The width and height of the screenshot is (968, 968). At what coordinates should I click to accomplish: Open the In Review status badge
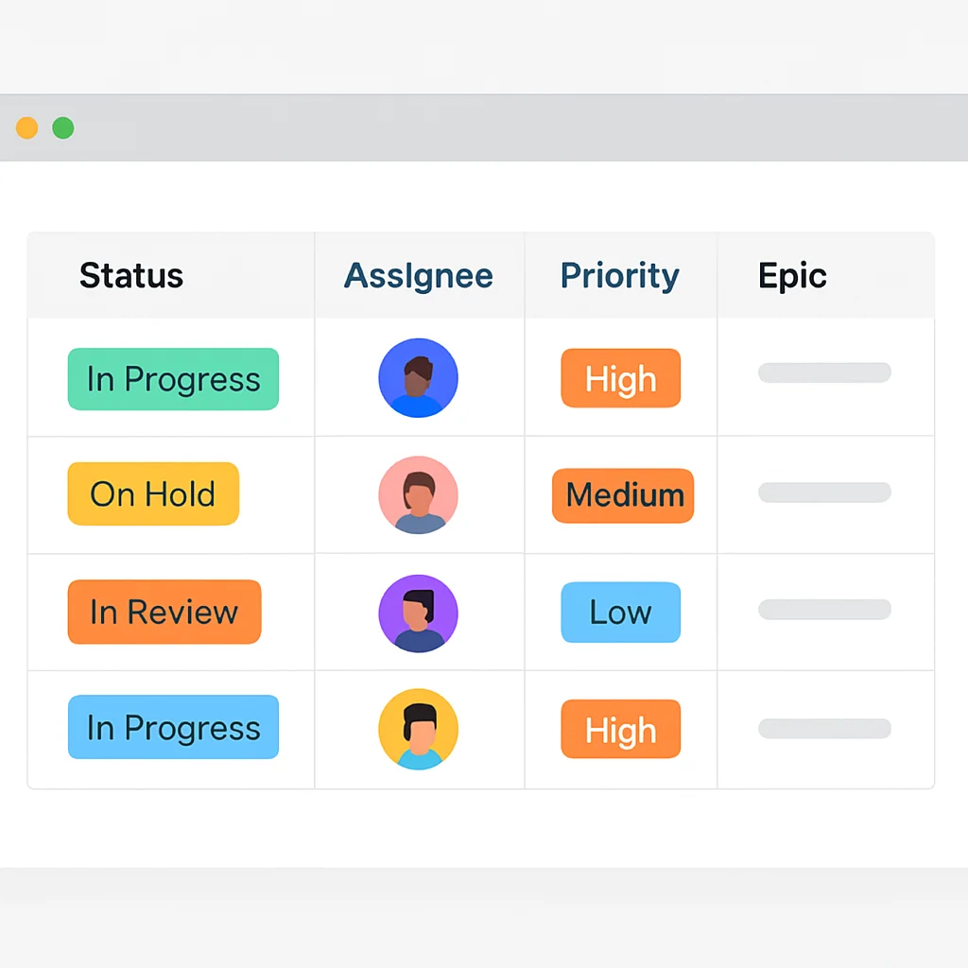164,612
